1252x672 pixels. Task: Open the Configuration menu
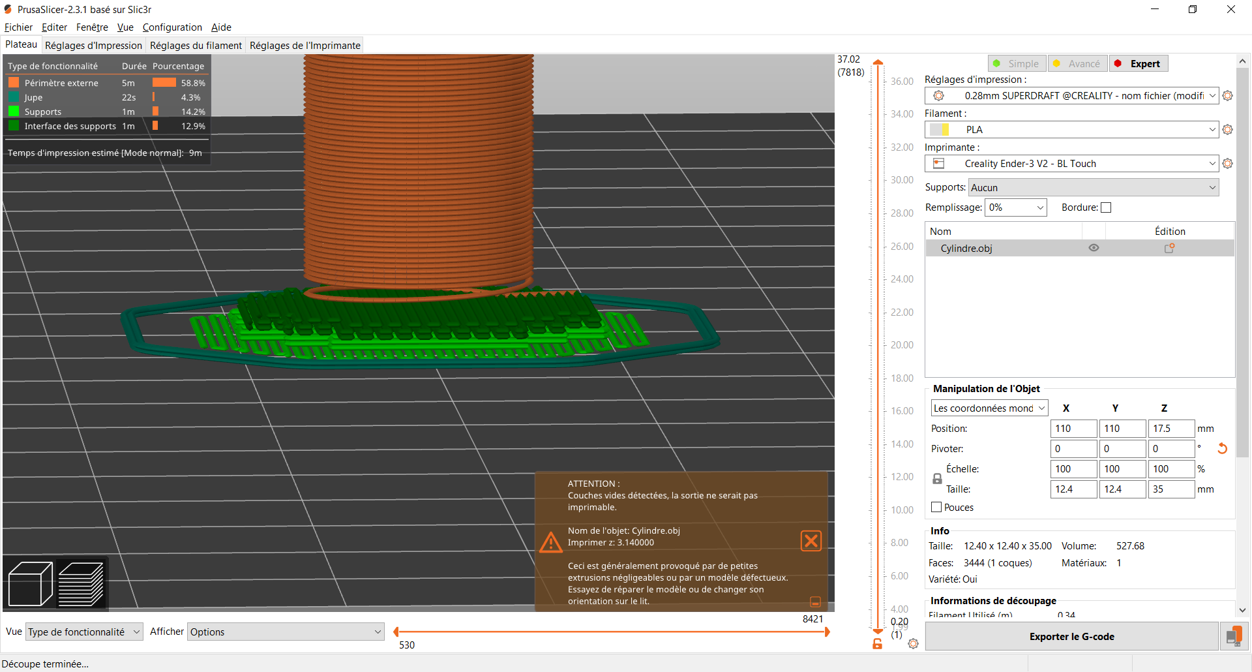172,27
